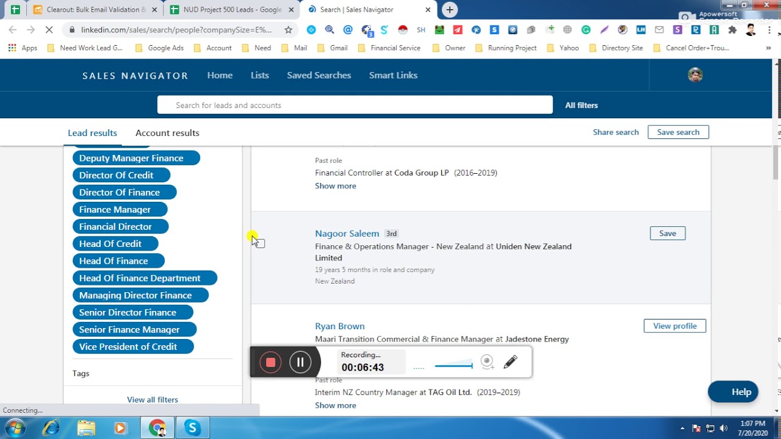Open Saved Searches

click(x=319, y=75)
